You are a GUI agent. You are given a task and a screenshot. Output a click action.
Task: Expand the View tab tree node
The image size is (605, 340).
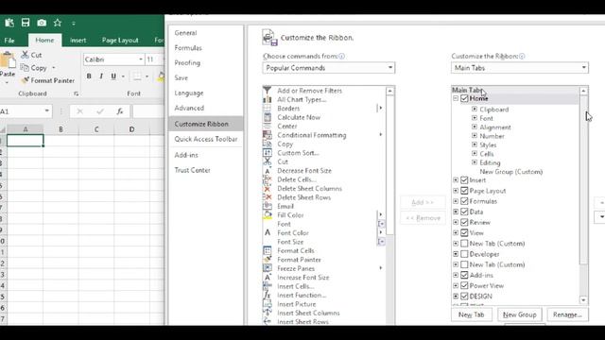456,233
